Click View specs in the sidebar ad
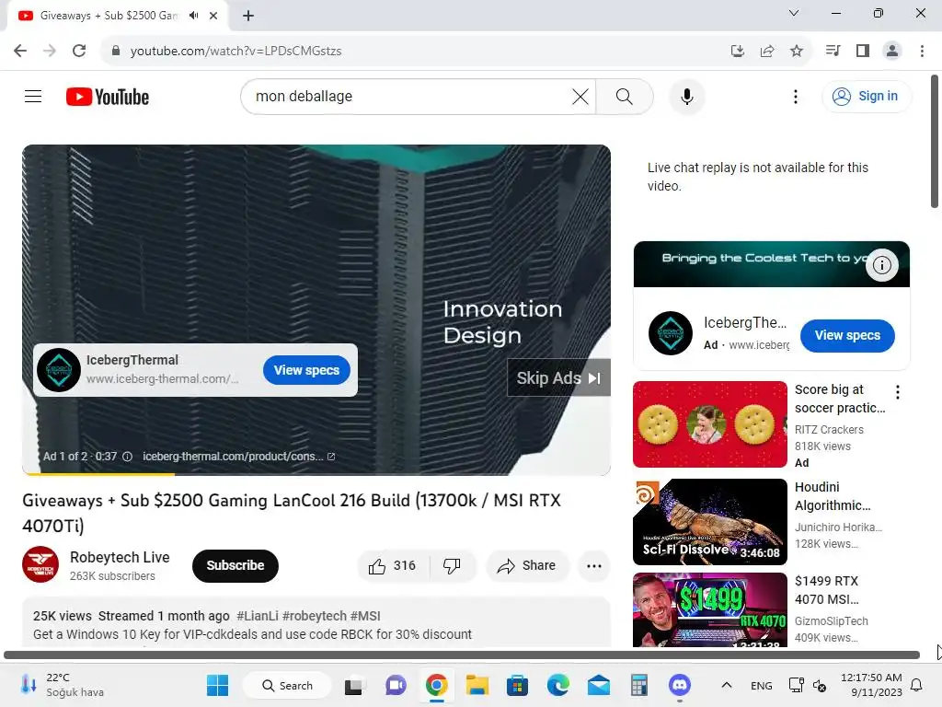 point(847,335)
